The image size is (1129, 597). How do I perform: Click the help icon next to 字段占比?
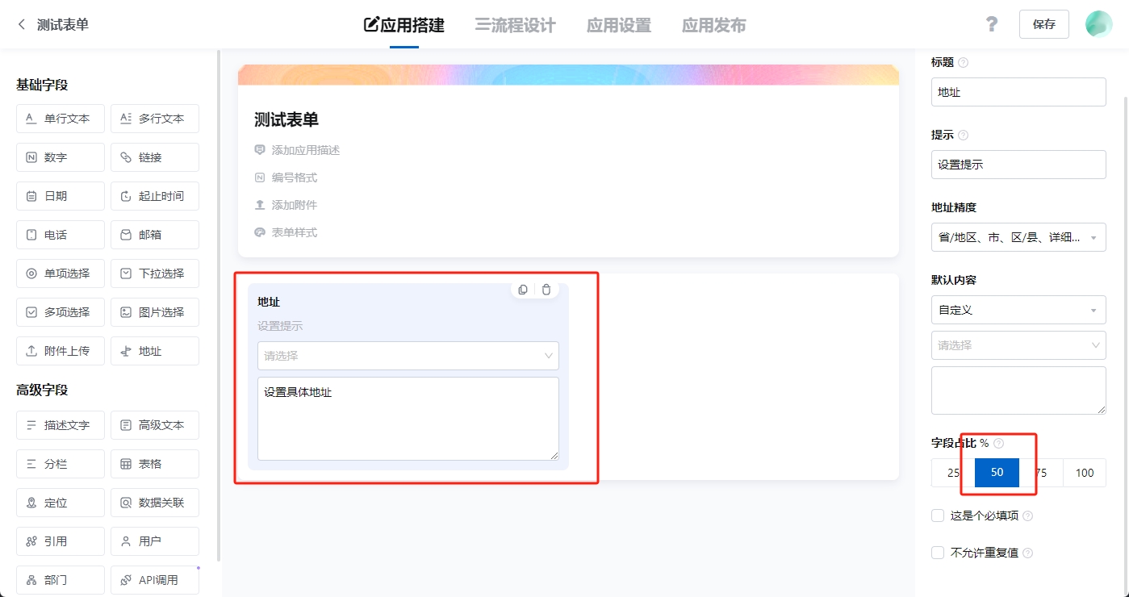(x=999, y=443)
